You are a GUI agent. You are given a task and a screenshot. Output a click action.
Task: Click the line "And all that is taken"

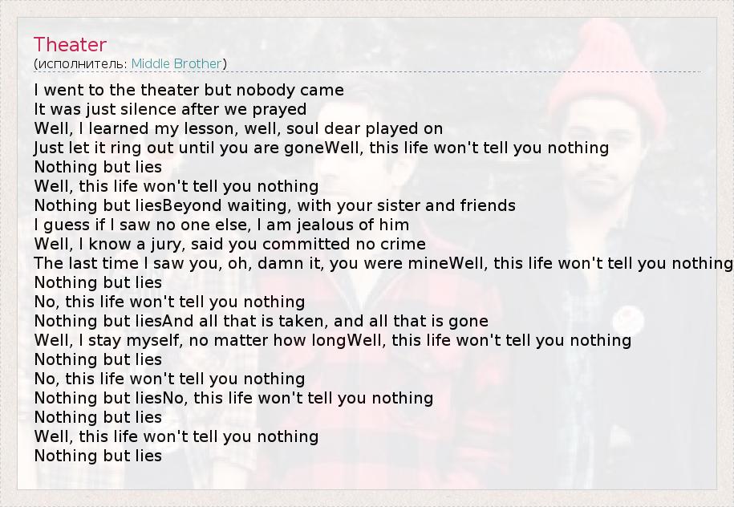coord(261,321)
